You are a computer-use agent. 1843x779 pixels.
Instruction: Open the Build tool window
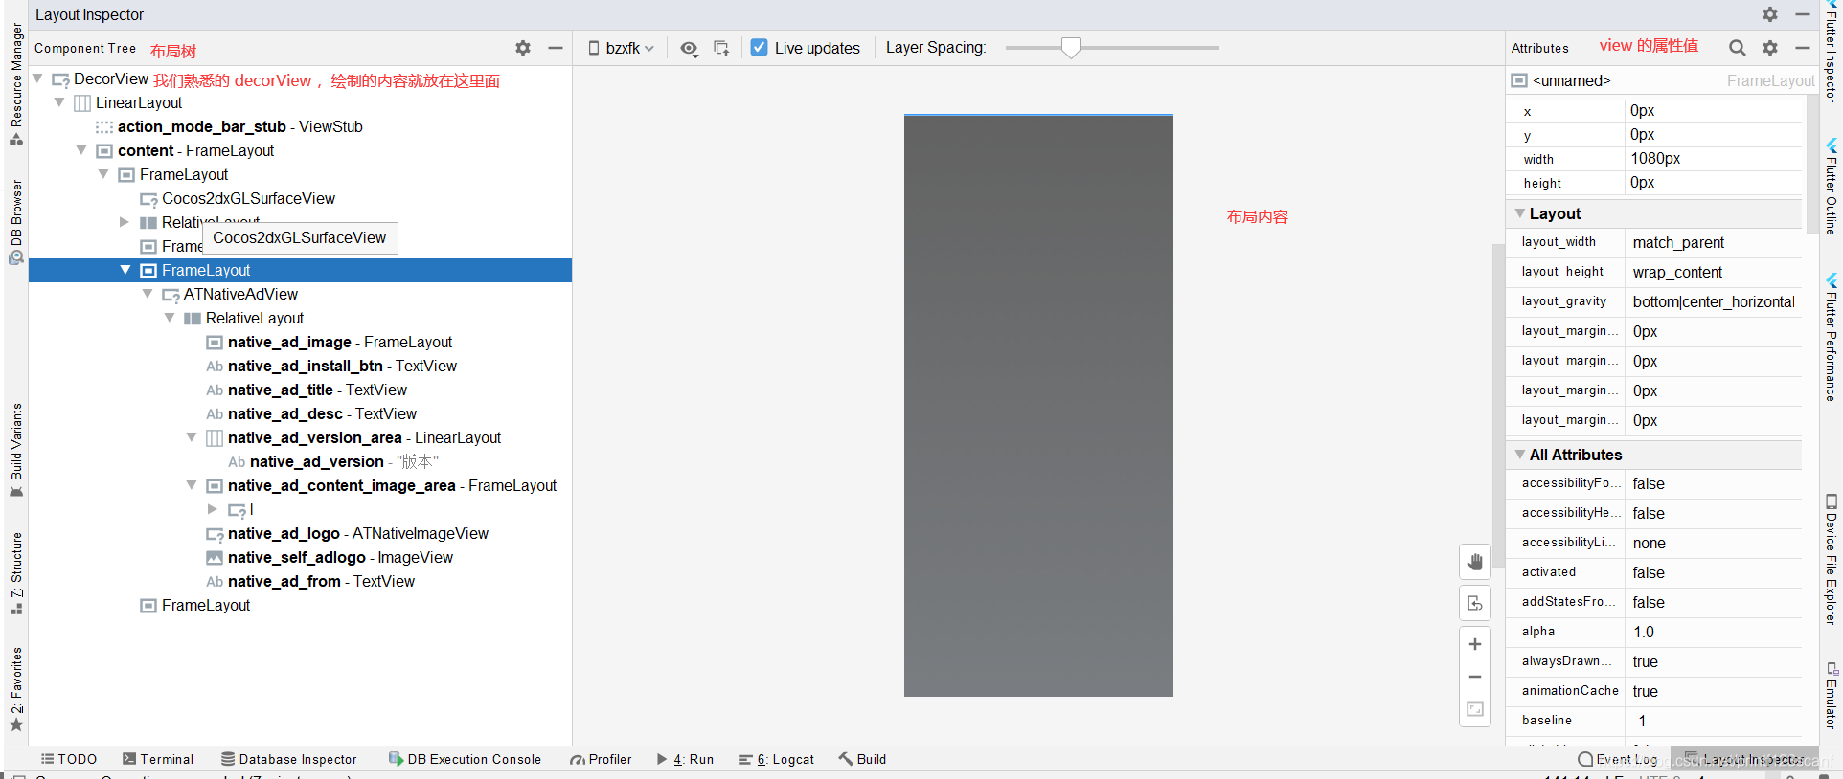pos(862,759)
